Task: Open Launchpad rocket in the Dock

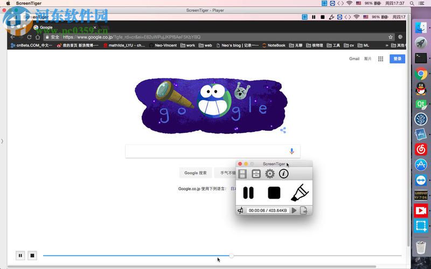Action: 421,43
